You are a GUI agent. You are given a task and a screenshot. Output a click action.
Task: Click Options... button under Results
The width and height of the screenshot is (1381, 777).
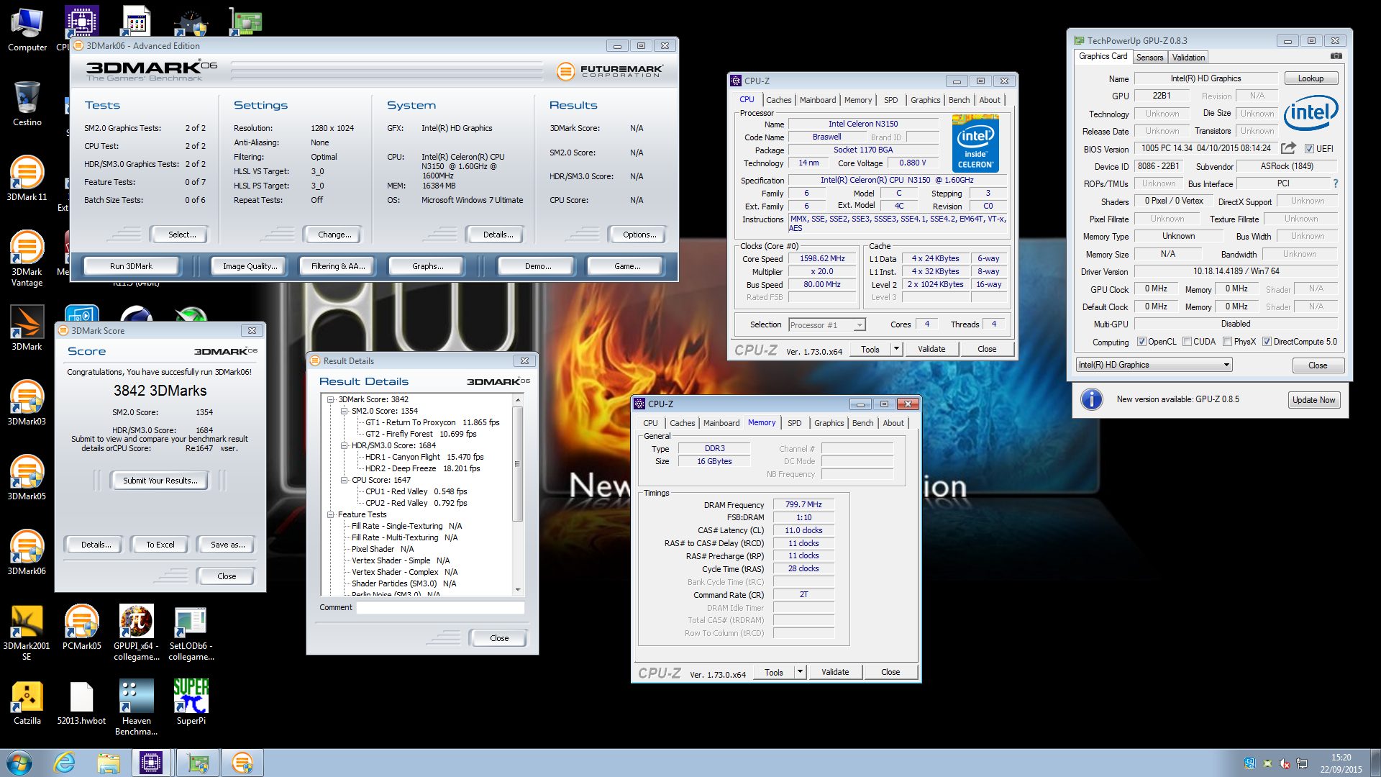(639, 235)
